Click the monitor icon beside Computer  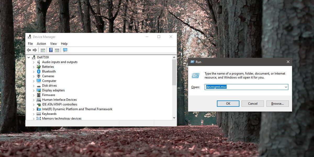(x=39, y=81)
